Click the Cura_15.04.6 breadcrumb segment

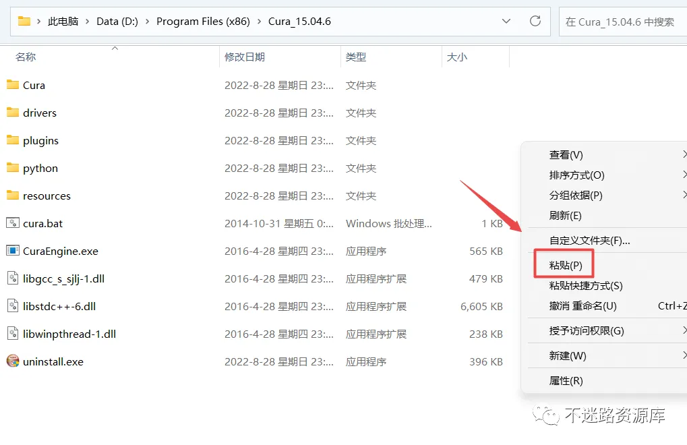299,22
